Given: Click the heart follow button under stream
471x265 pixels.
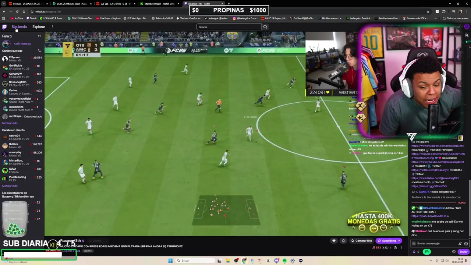Looking at the screenshot, I should pos(334,241).
